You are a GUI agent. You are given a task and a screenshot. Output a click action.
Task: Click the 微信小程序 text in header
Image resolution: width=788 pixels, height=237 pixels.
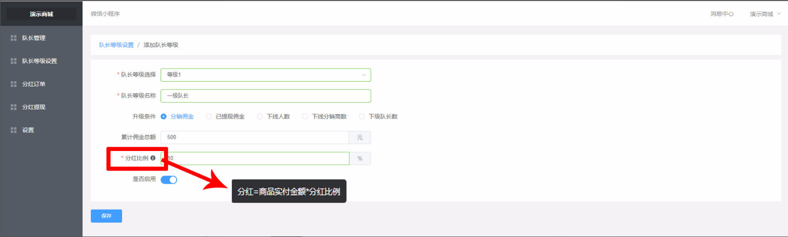point(105,14)
